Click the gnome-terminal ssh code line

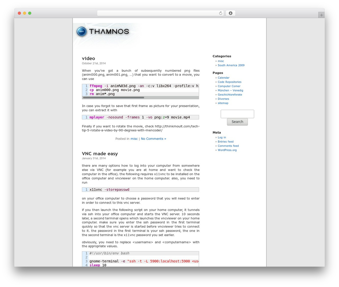coord(144,261)
